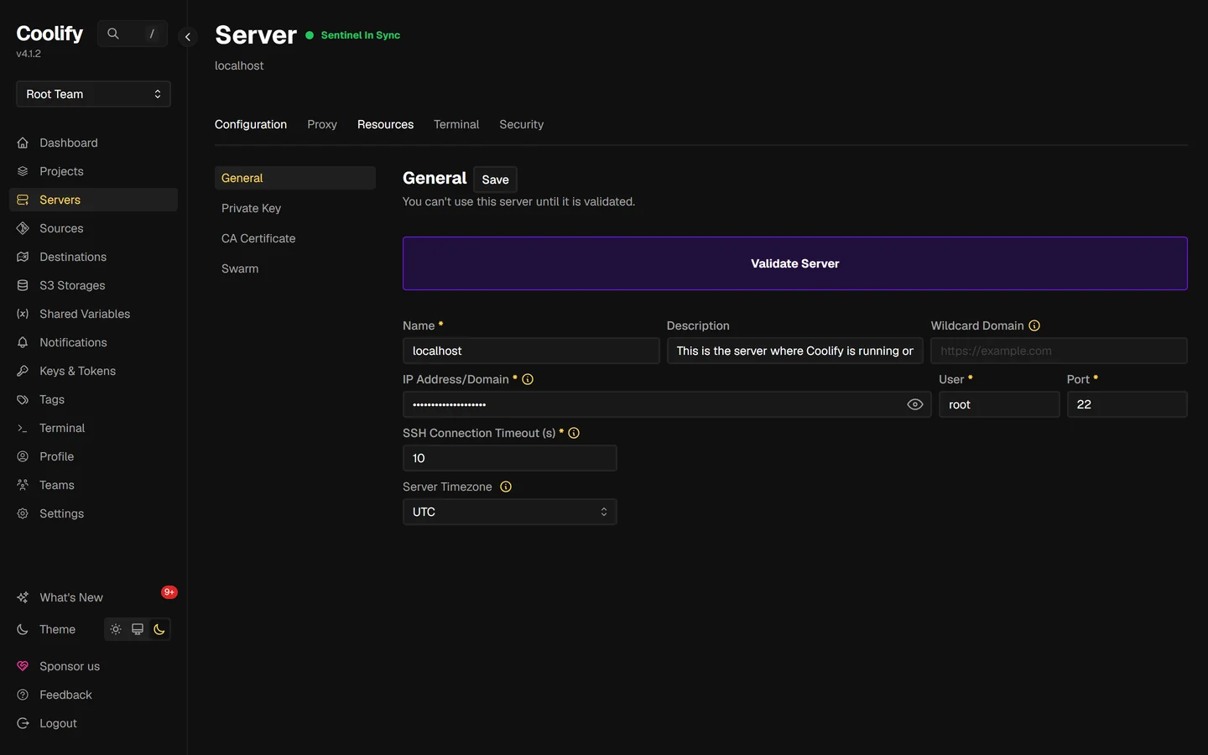Image resolution: width=1208 pixels, height=755 pixels.
Task: Click the Destinations icon in sidebar
Action: point(23,257)
